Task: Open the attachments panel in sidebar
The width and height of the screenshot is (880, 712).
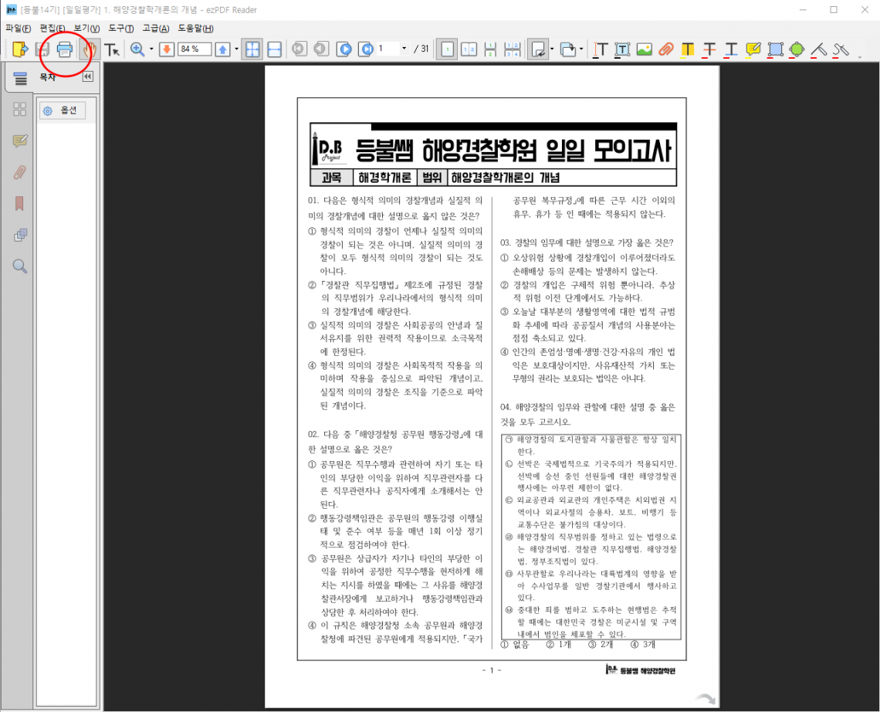Action: click(x=19, y=172)
